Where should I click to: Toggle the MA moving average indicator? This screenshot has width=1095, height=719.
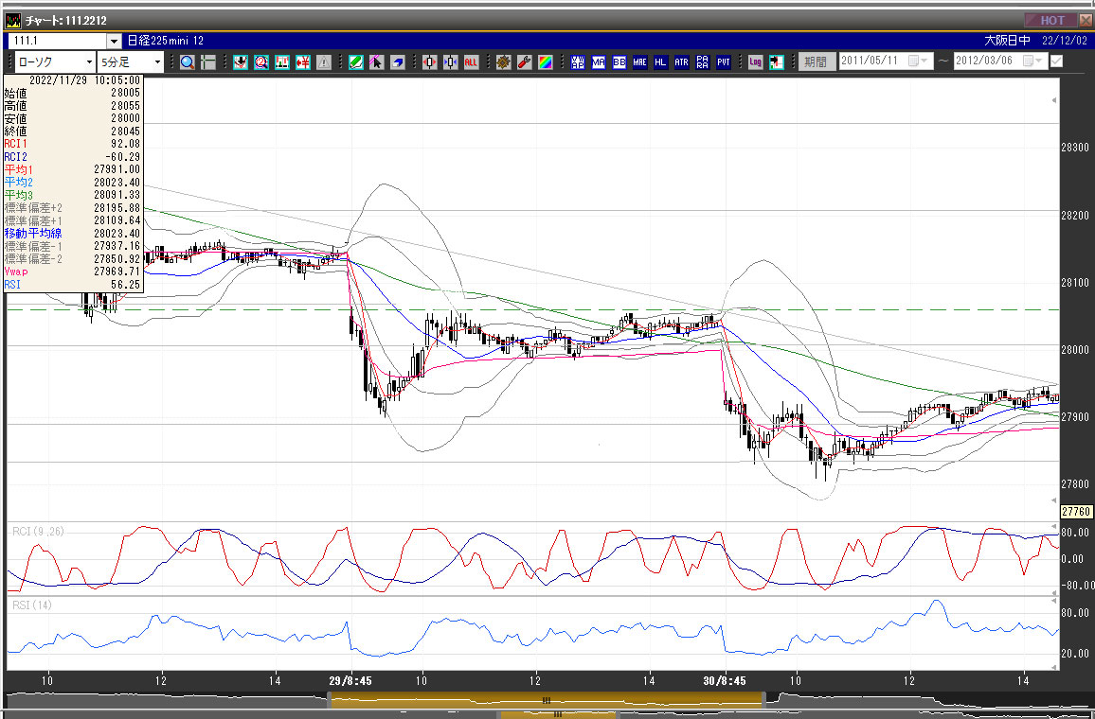pos(599,62)
